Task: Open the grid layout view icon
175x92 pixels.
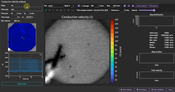Action: click(x=79, y=6)
